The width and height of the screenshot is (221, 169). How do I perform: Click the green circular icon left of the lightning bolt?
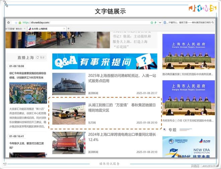(x=152, y=22)
